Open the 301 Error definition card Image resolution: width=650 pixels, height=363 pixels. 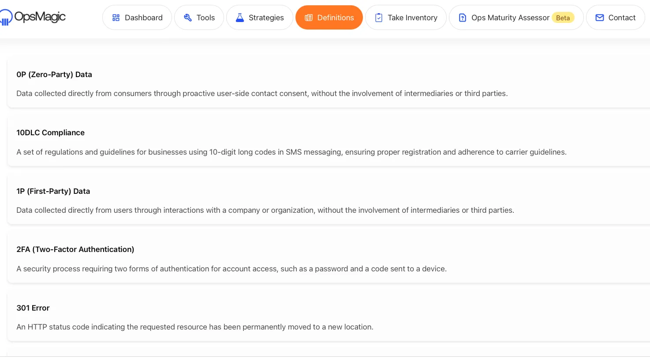pyautogui.click(x=329, y=317)
